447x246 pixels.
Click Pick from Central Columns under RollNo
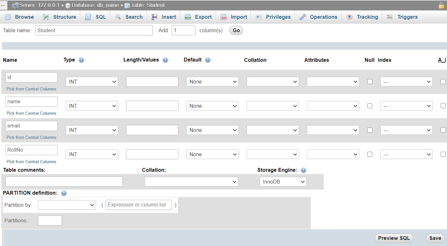tap(31, 162)
